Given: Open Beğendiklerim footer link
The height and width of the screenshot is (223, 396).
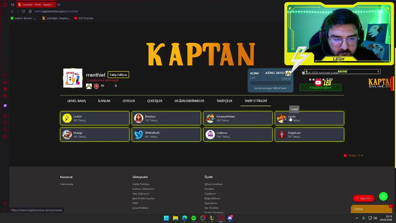Looking at the screenshot, I should (x=212, y=198).
